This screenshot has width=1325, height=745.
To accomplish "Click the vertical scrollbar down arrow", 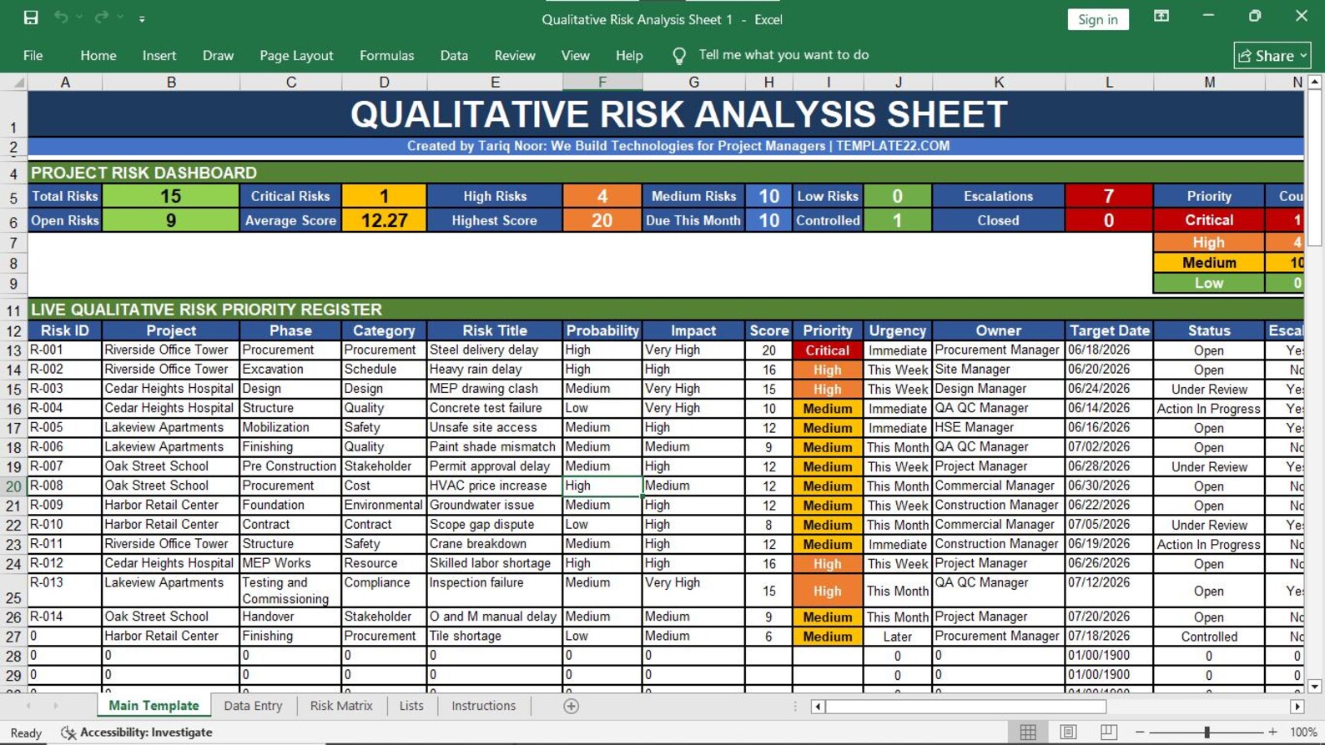I will click(1315, 687).
